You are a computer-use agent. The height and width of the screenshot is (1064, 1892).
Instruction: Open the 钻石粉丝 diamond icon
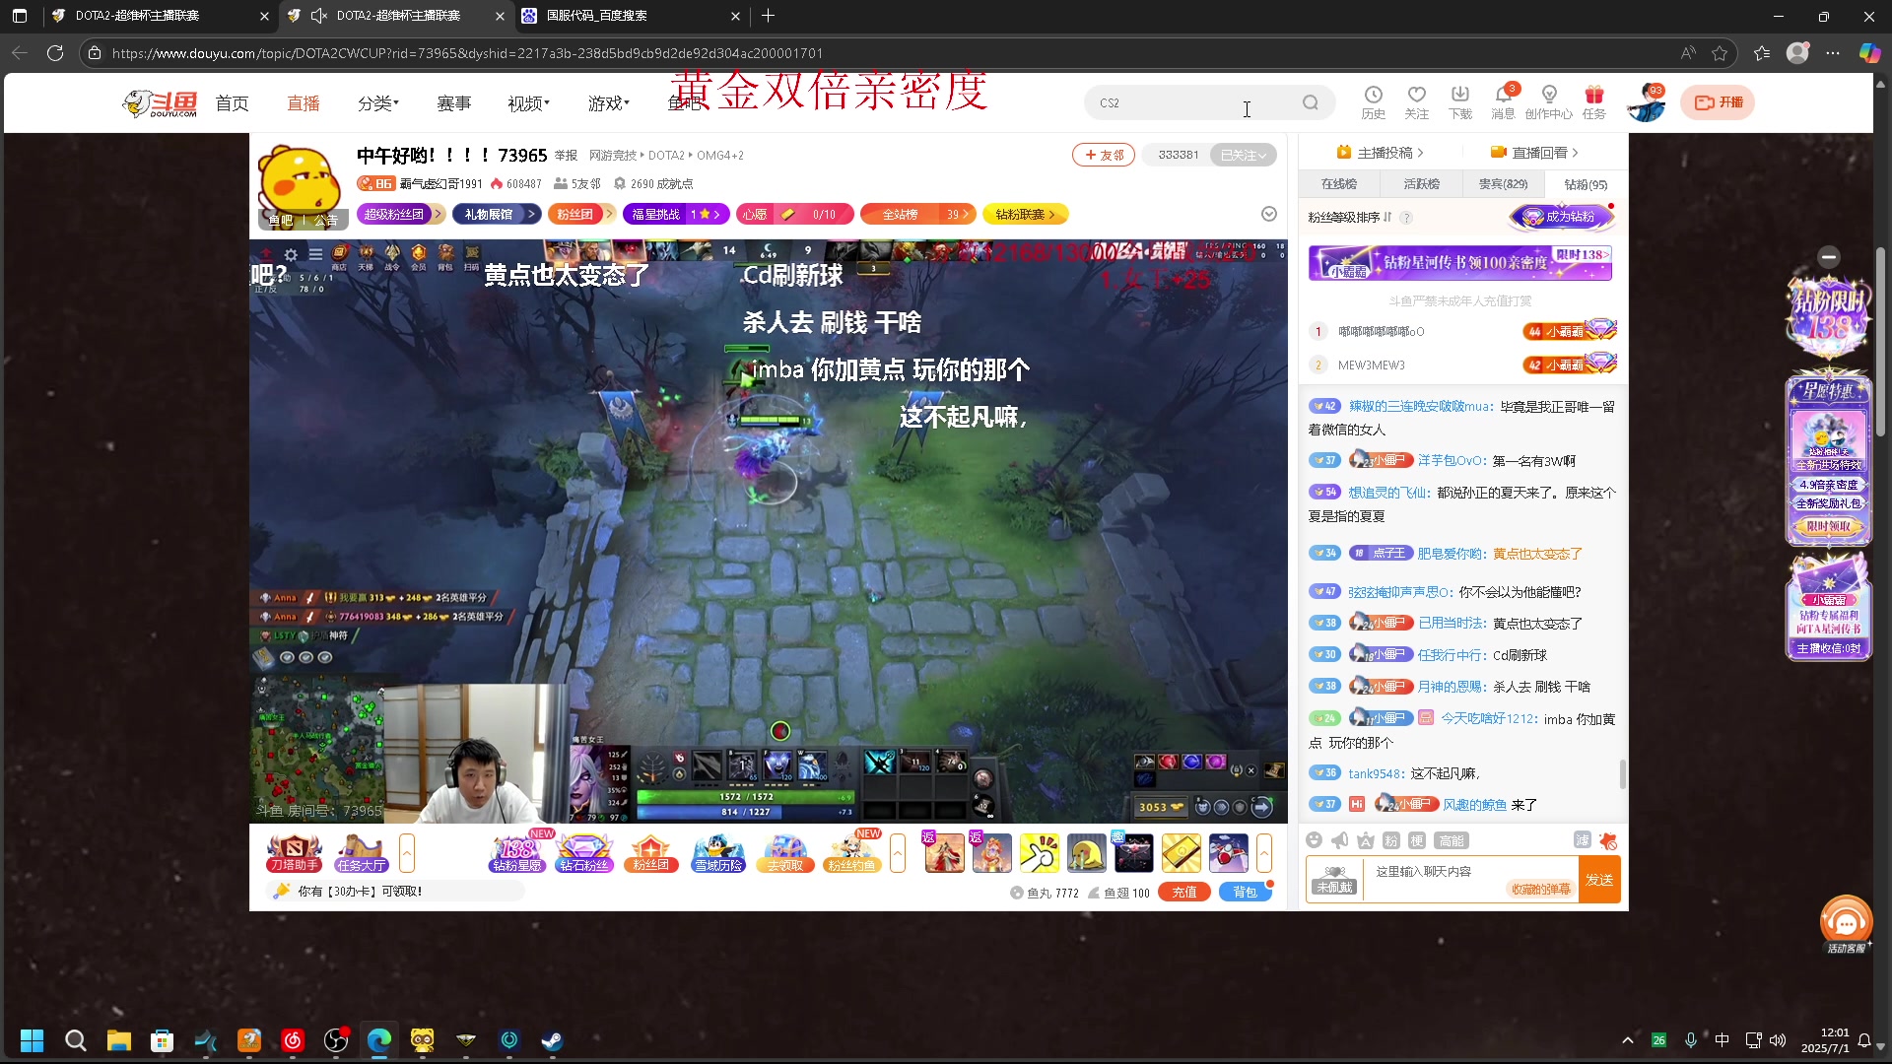click(x=584, y=852)
